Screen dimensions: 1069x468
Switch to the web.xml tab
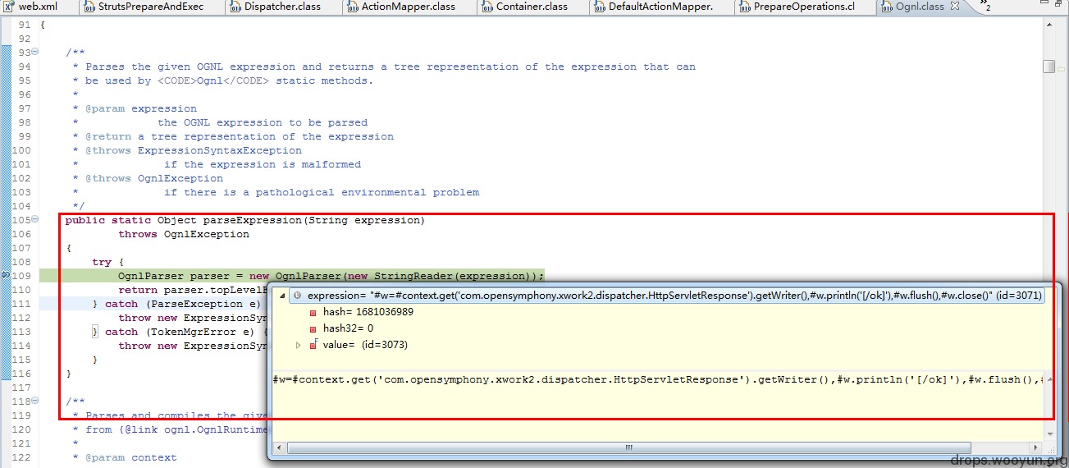coord(31,7)
